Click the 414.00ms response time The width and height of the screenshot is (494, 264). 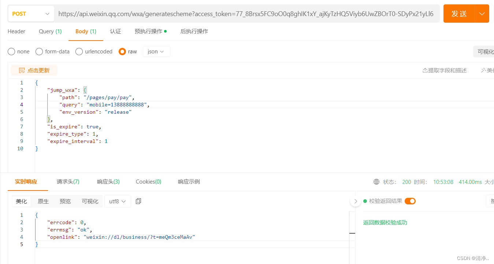pos(470,182)
